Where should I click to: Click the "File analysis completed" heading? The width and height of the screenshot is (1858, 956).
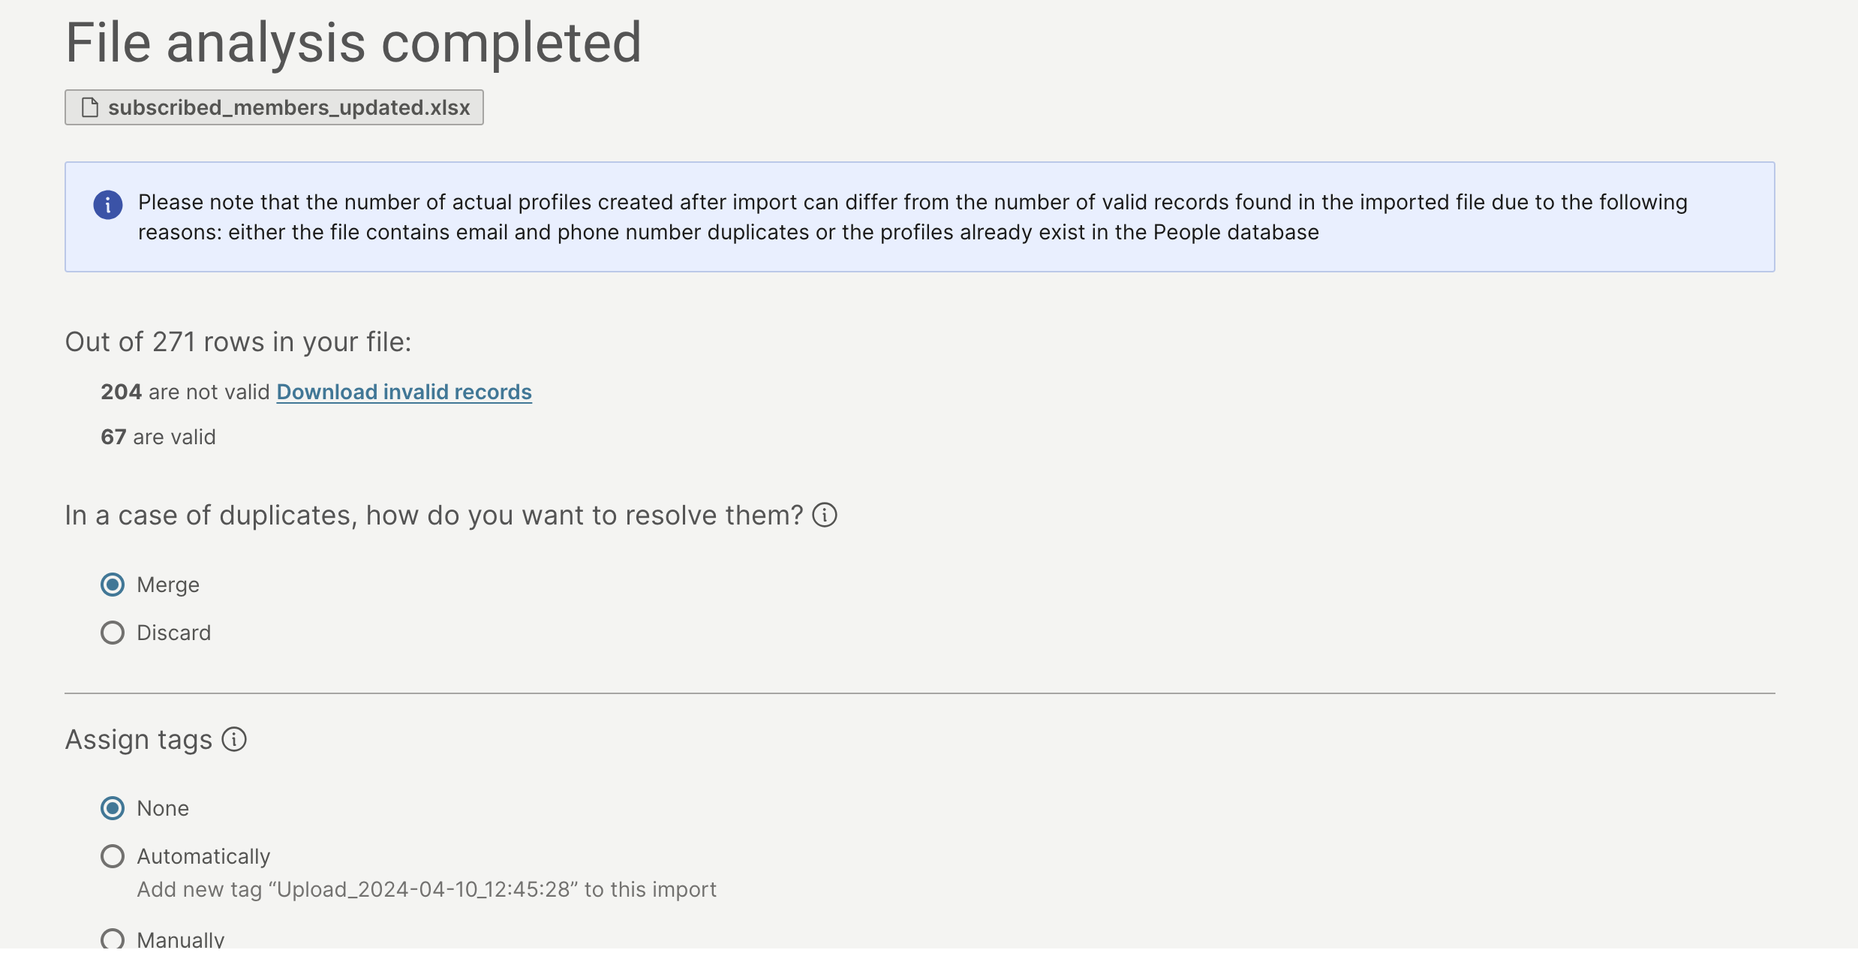pyautogui.click(x=353, y=43)
